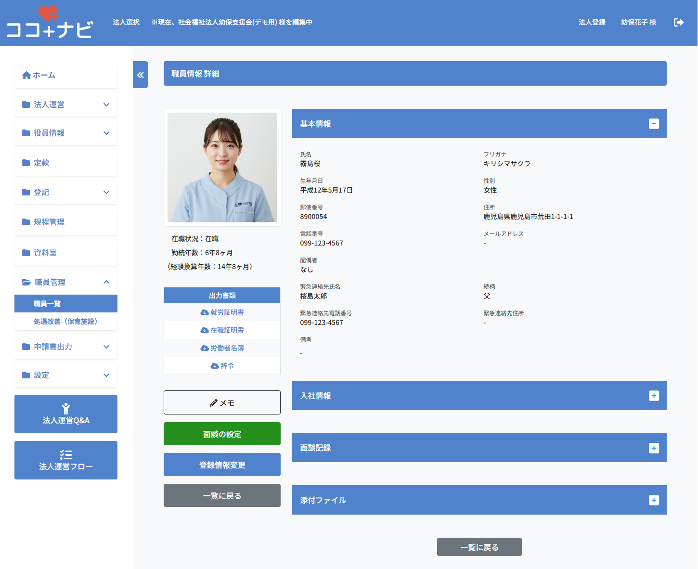Download 就労証明書 document
The image size is (698, 569).
pos(222,312)
